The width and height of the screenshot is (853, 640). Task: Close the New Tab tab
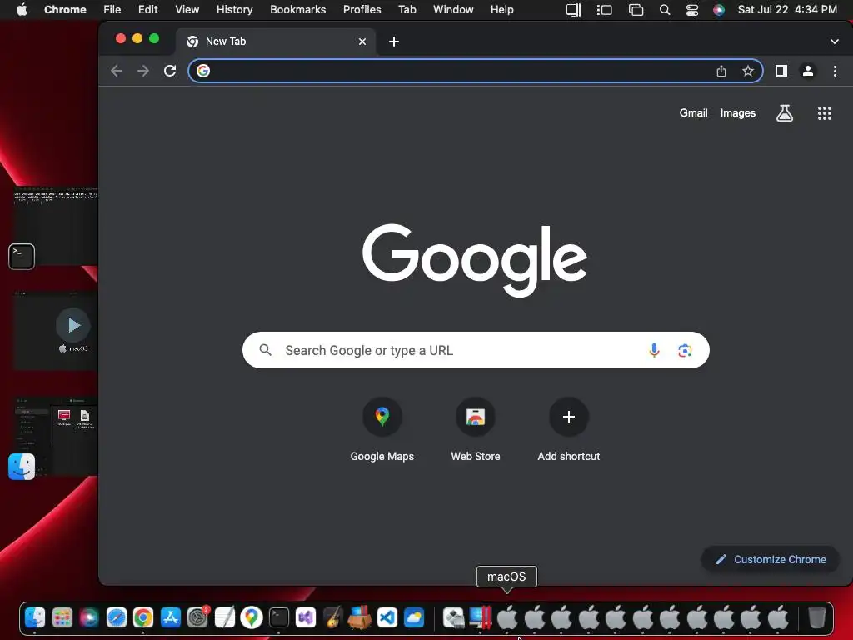(x=362, y=42)
